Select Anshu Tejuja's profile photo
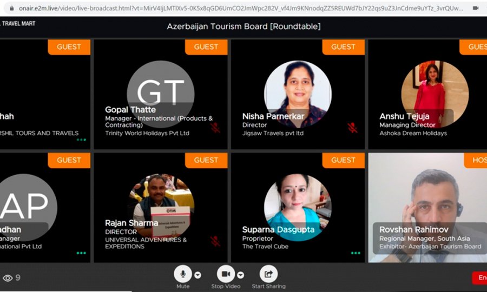487x292 pixels. (x=435, y=94)
